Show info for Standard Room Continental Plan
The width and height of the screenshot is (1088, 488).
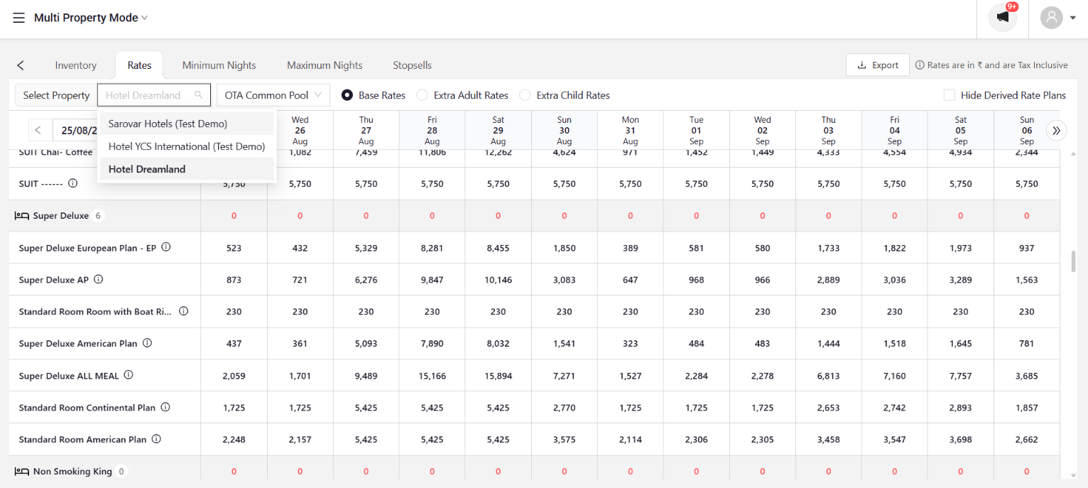(165, 407)
